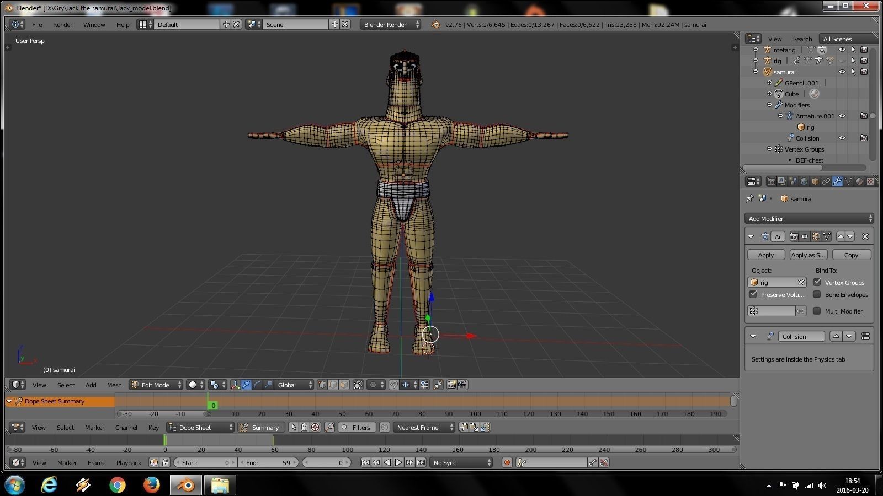This screenshot has width=883, height=496.
Task: Play the animation forward
Action: [398, 462]
